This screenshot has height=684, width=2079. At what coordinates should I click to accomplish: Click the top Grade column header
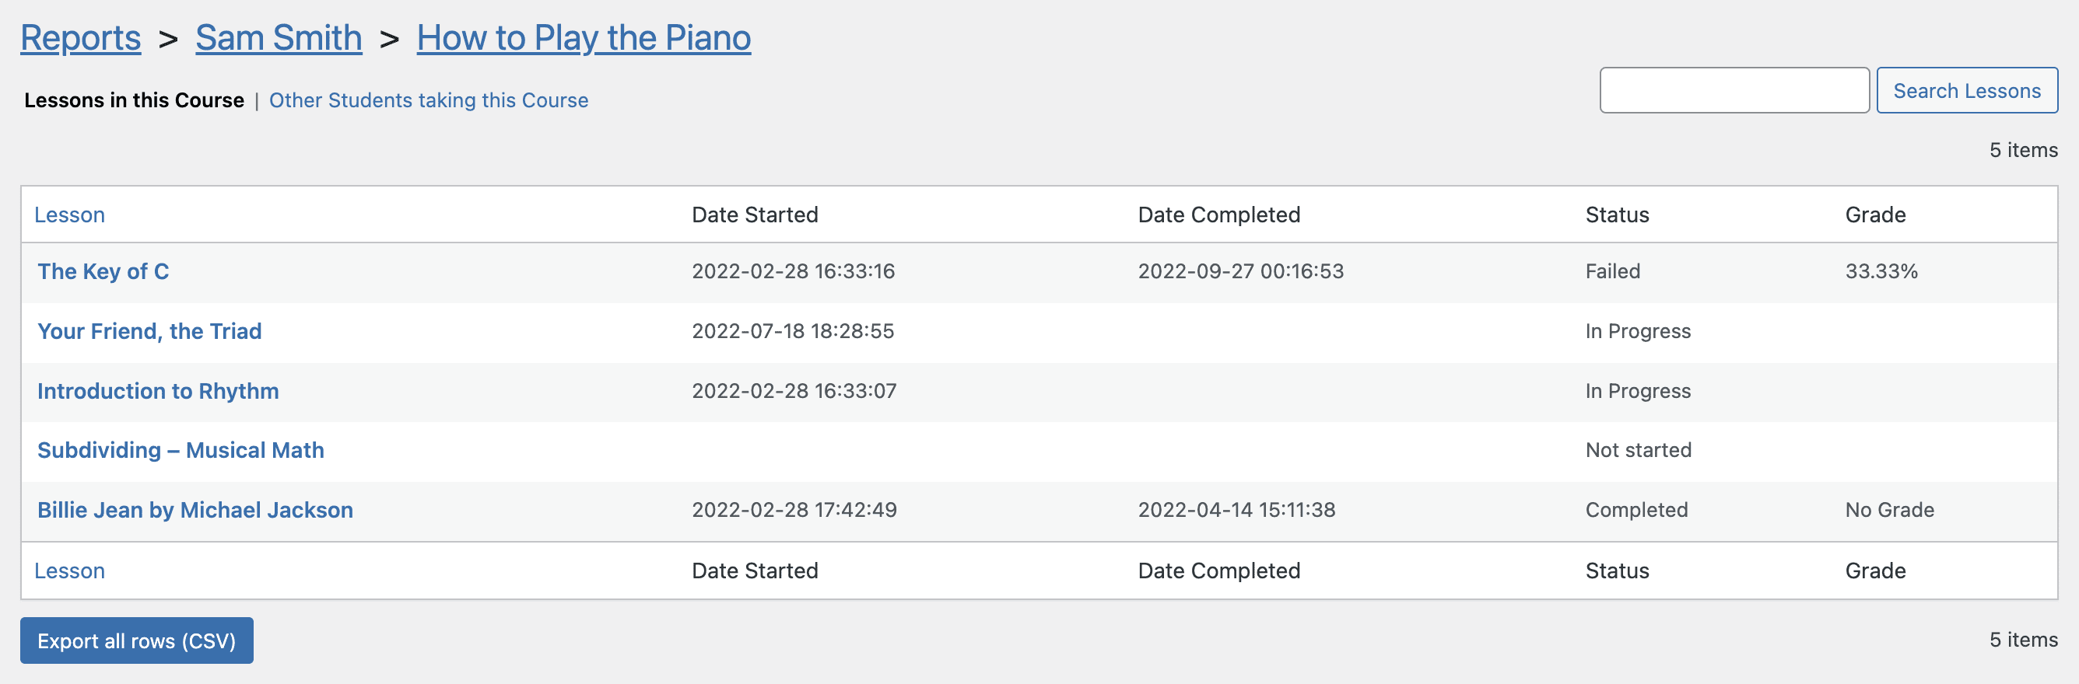tap(1875, 215)
